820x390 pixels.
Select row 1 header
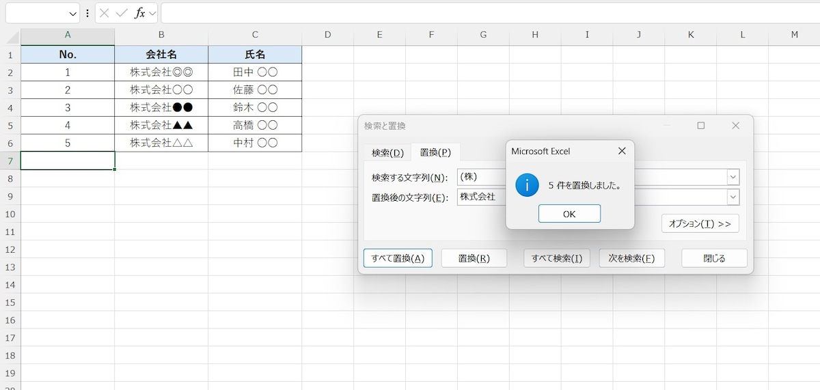coord(10,55)
